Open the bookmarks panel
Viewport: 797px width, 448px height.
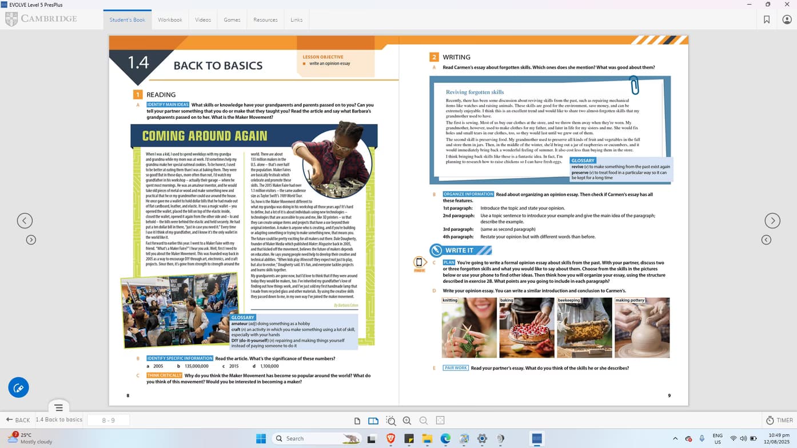pos(767,18)
